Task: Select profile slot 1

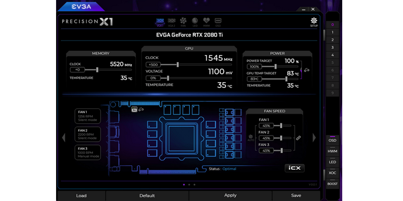Action: point(332,32)
